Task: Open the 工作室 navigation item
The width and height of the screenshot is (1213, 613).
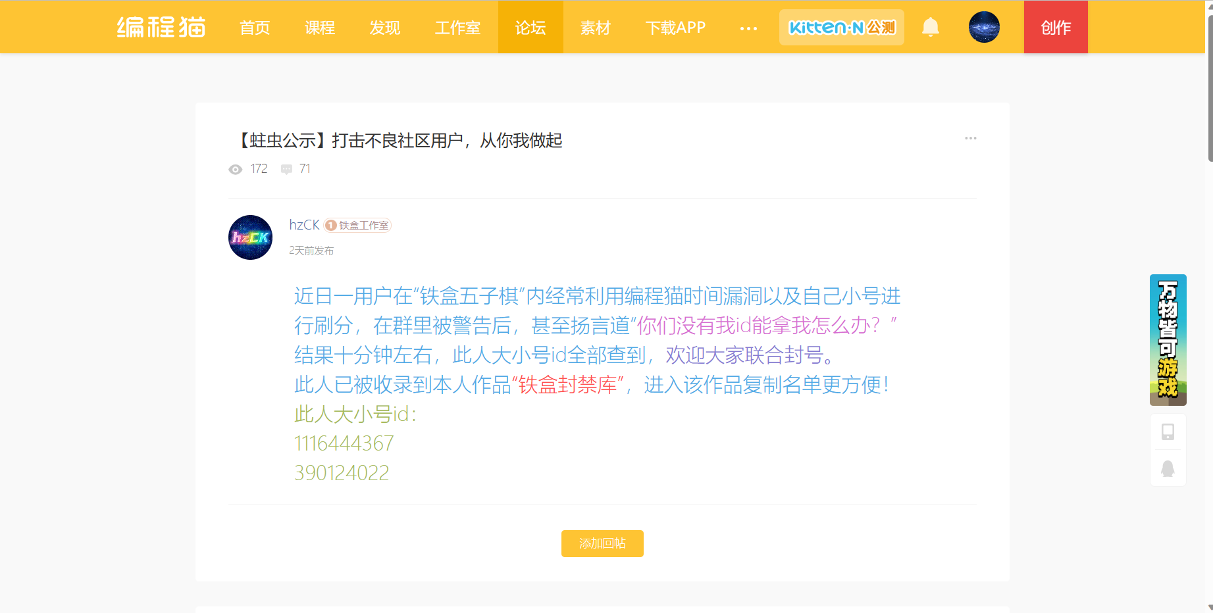Action: tap(457, 28)
